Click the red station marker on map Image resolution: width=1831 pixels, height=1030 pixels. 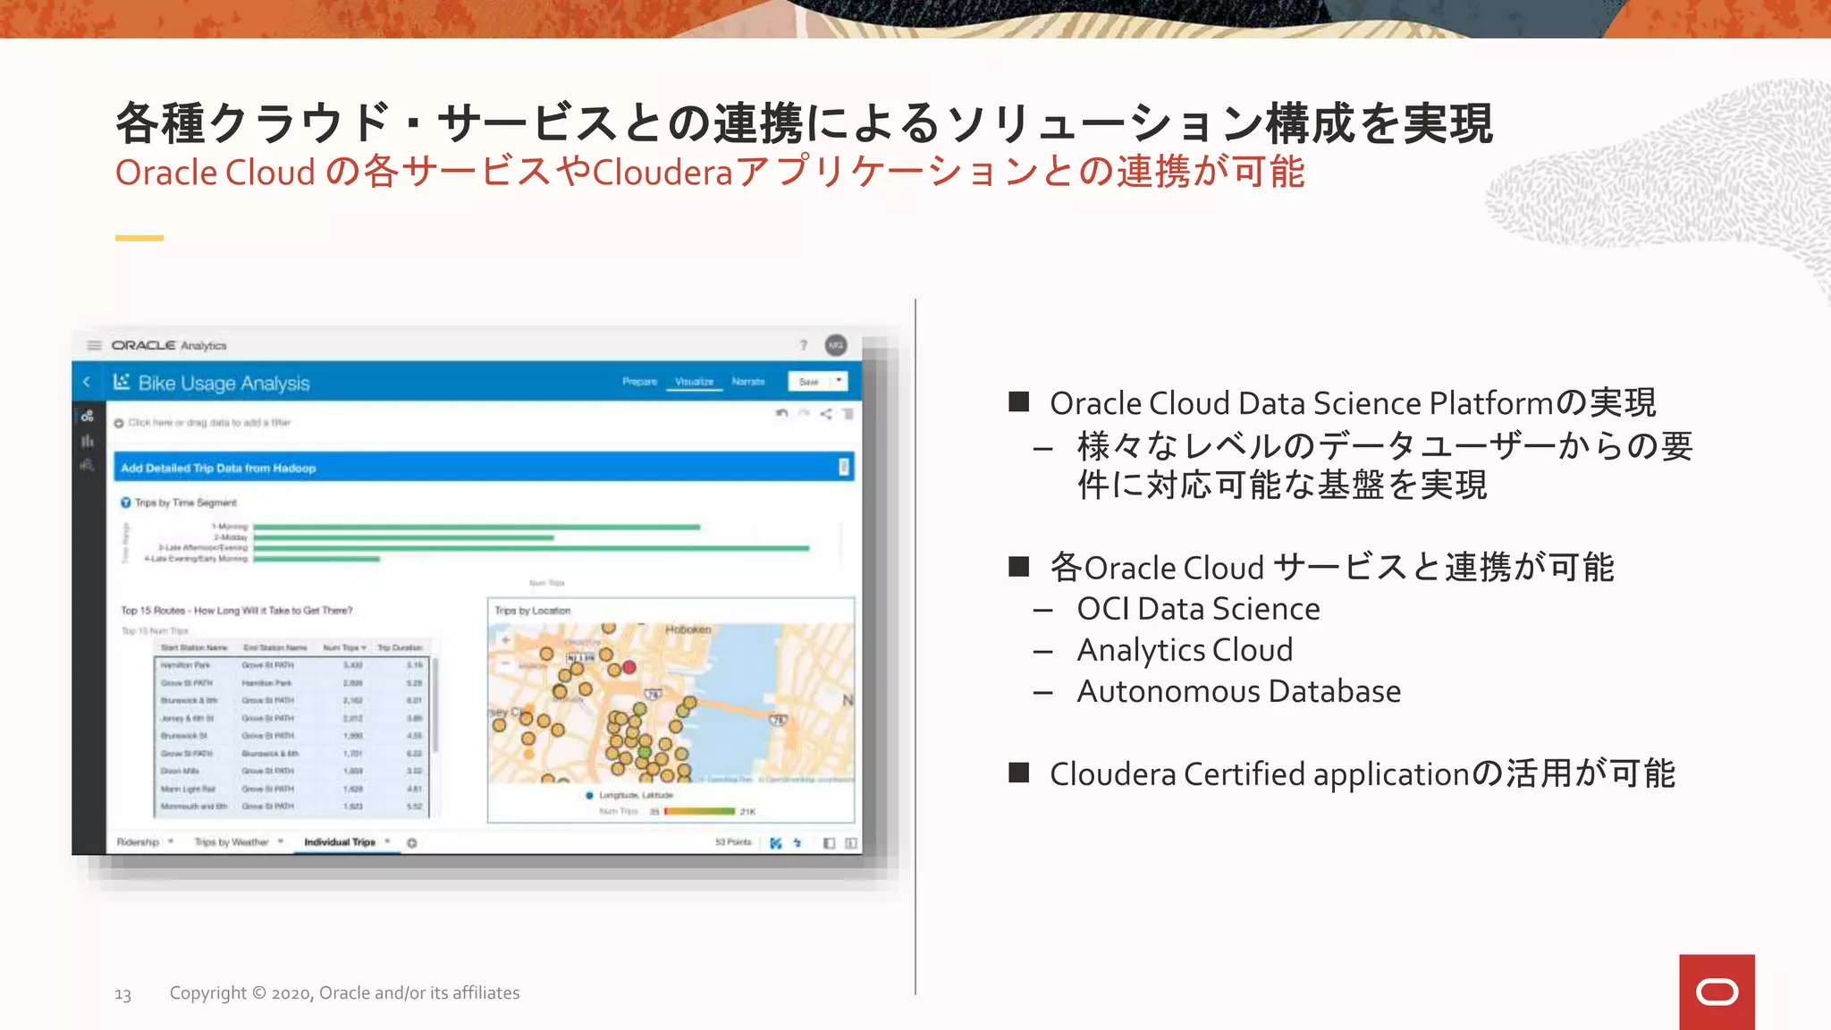click(x=629, y=667)
